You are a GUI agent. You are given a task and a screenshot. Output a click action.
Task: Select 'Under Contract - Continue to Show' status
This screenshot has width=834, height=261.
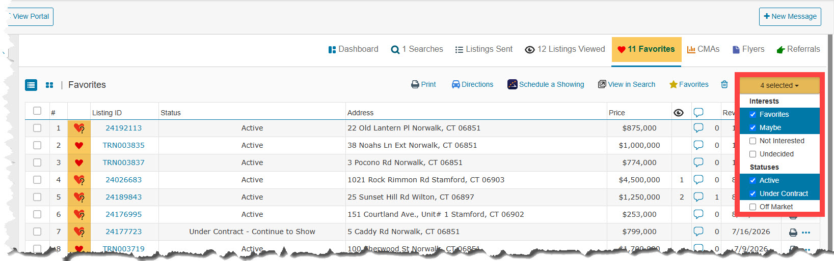pos(252,232)
